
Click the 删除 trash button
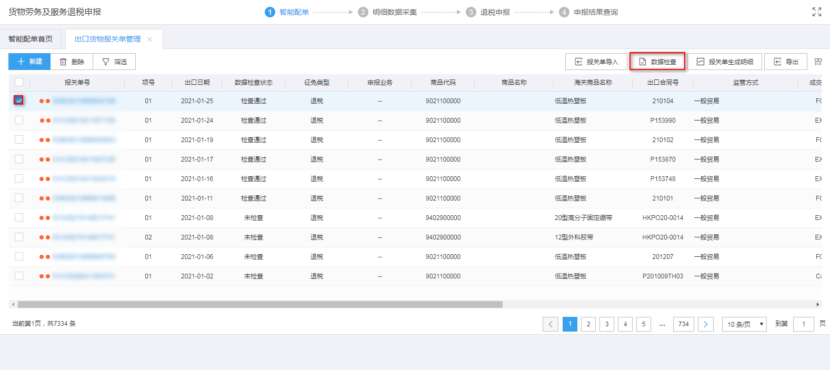pyautogui.click(x=72, y=62)
